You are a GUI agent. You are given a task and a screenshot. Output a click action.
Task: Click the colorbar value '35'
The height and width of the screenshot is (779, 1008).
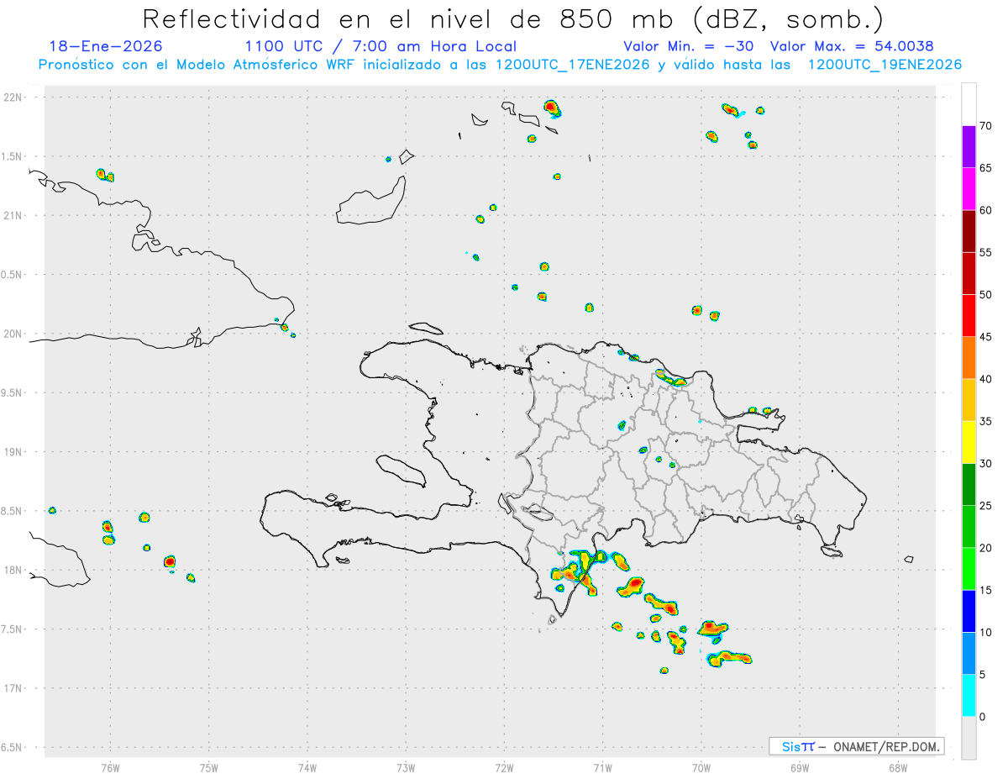[x=986, y=421]
